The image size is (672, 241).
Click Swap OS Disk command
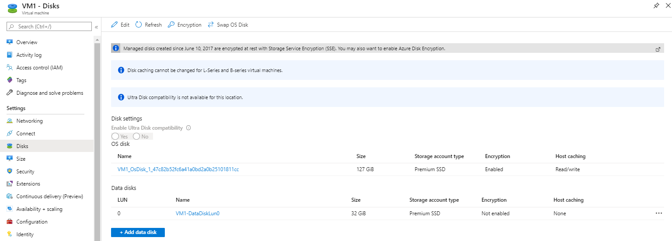(228, 25)
